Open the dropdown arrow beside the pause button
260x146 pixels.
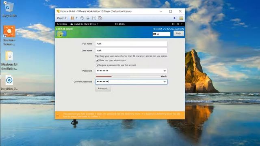76,18
